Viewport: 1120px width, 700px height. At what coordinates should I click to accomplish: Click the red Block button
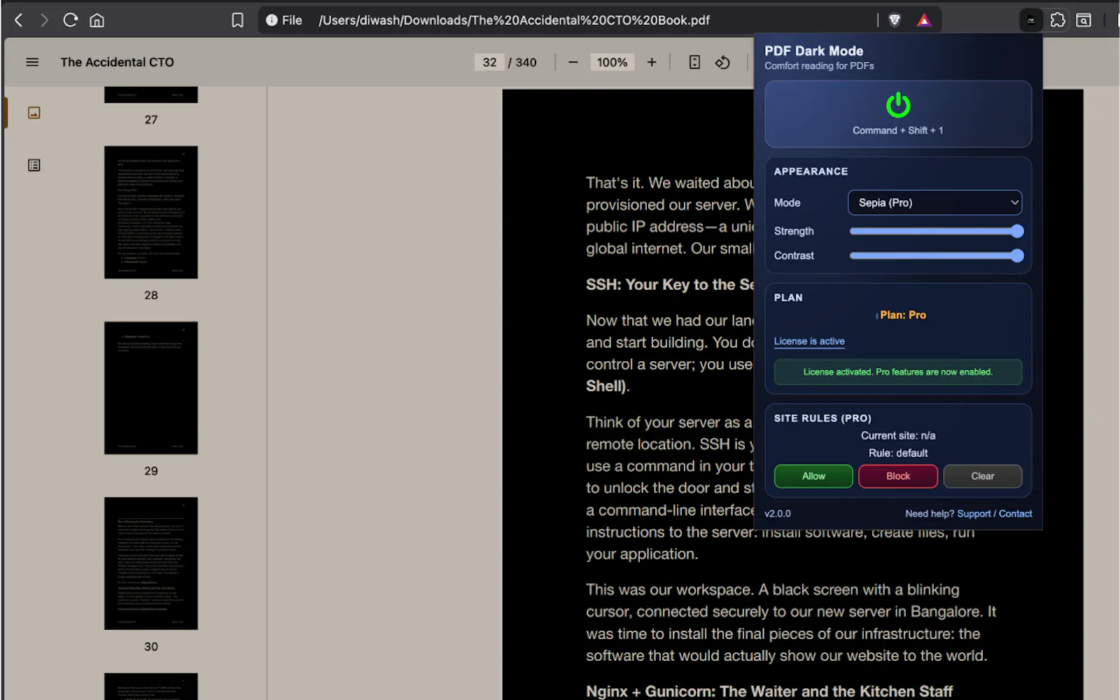coord(898,476)
